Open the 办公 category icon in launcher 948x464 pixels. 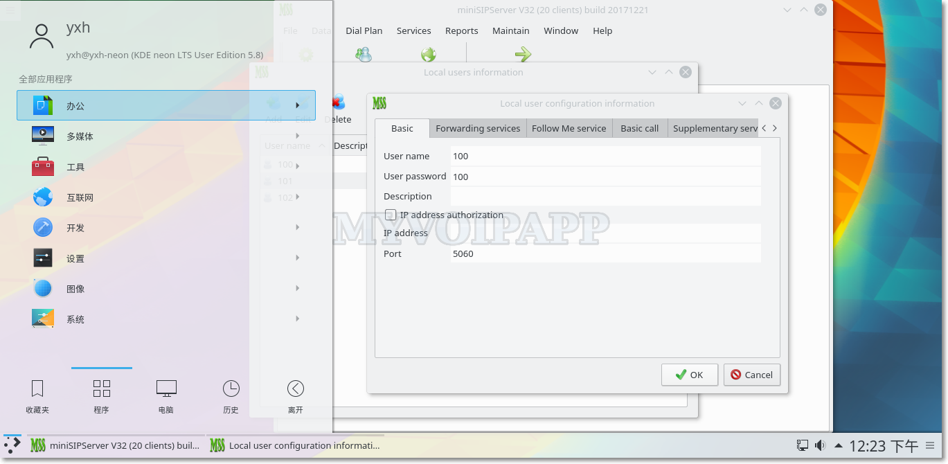pos(43,105)
